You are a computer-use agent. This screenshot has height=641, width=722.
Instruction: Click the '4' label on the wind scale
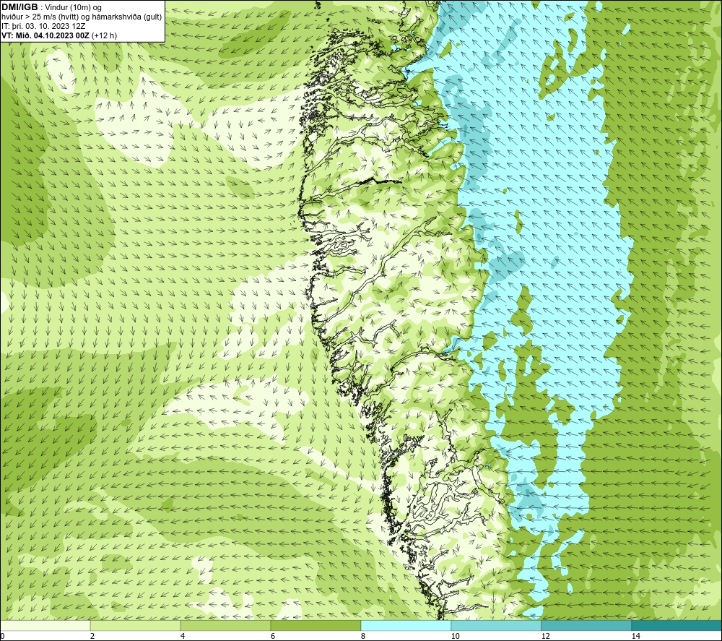click(x=183, y=636)
